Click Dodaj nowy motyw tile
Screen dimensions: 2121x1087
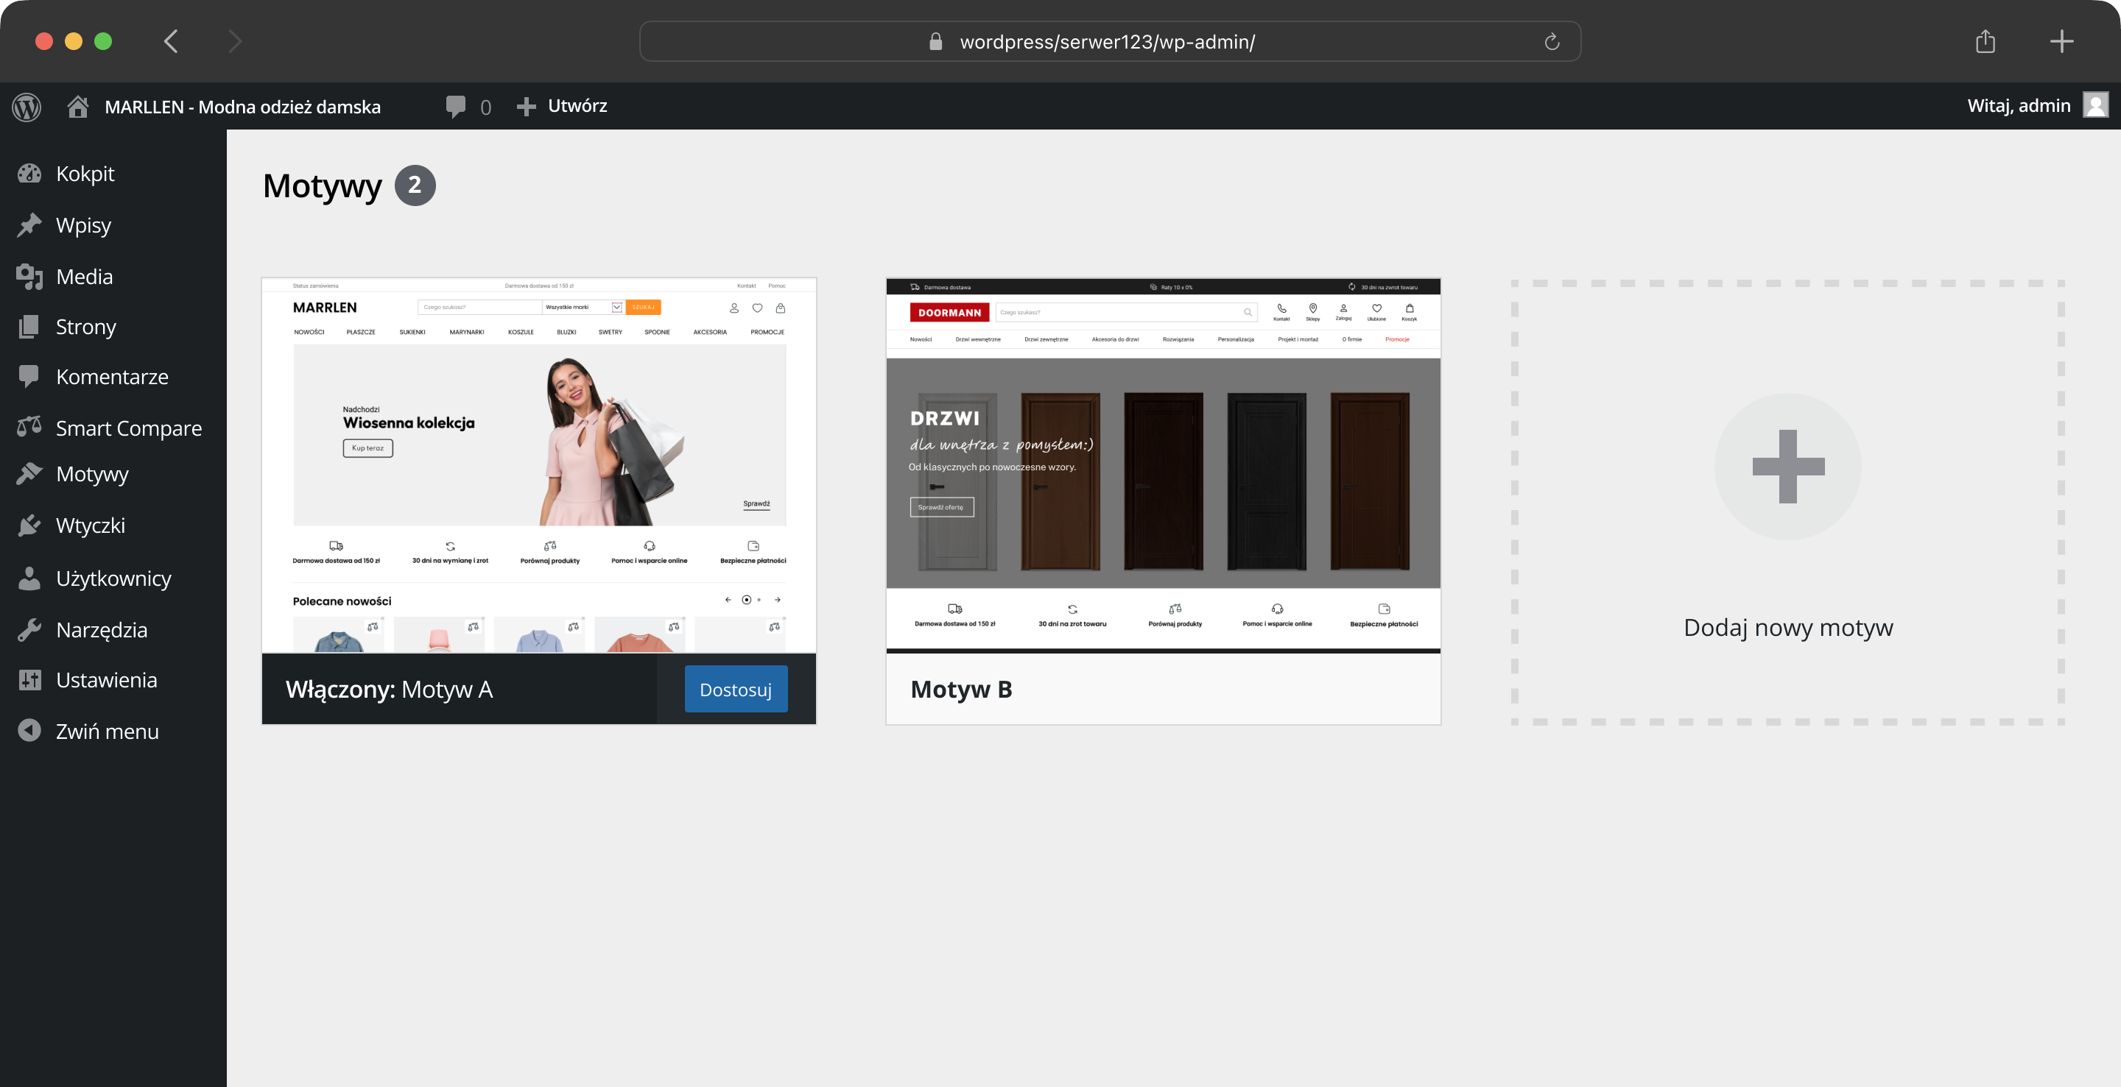pyautogui.click(x=1787, y=502)
